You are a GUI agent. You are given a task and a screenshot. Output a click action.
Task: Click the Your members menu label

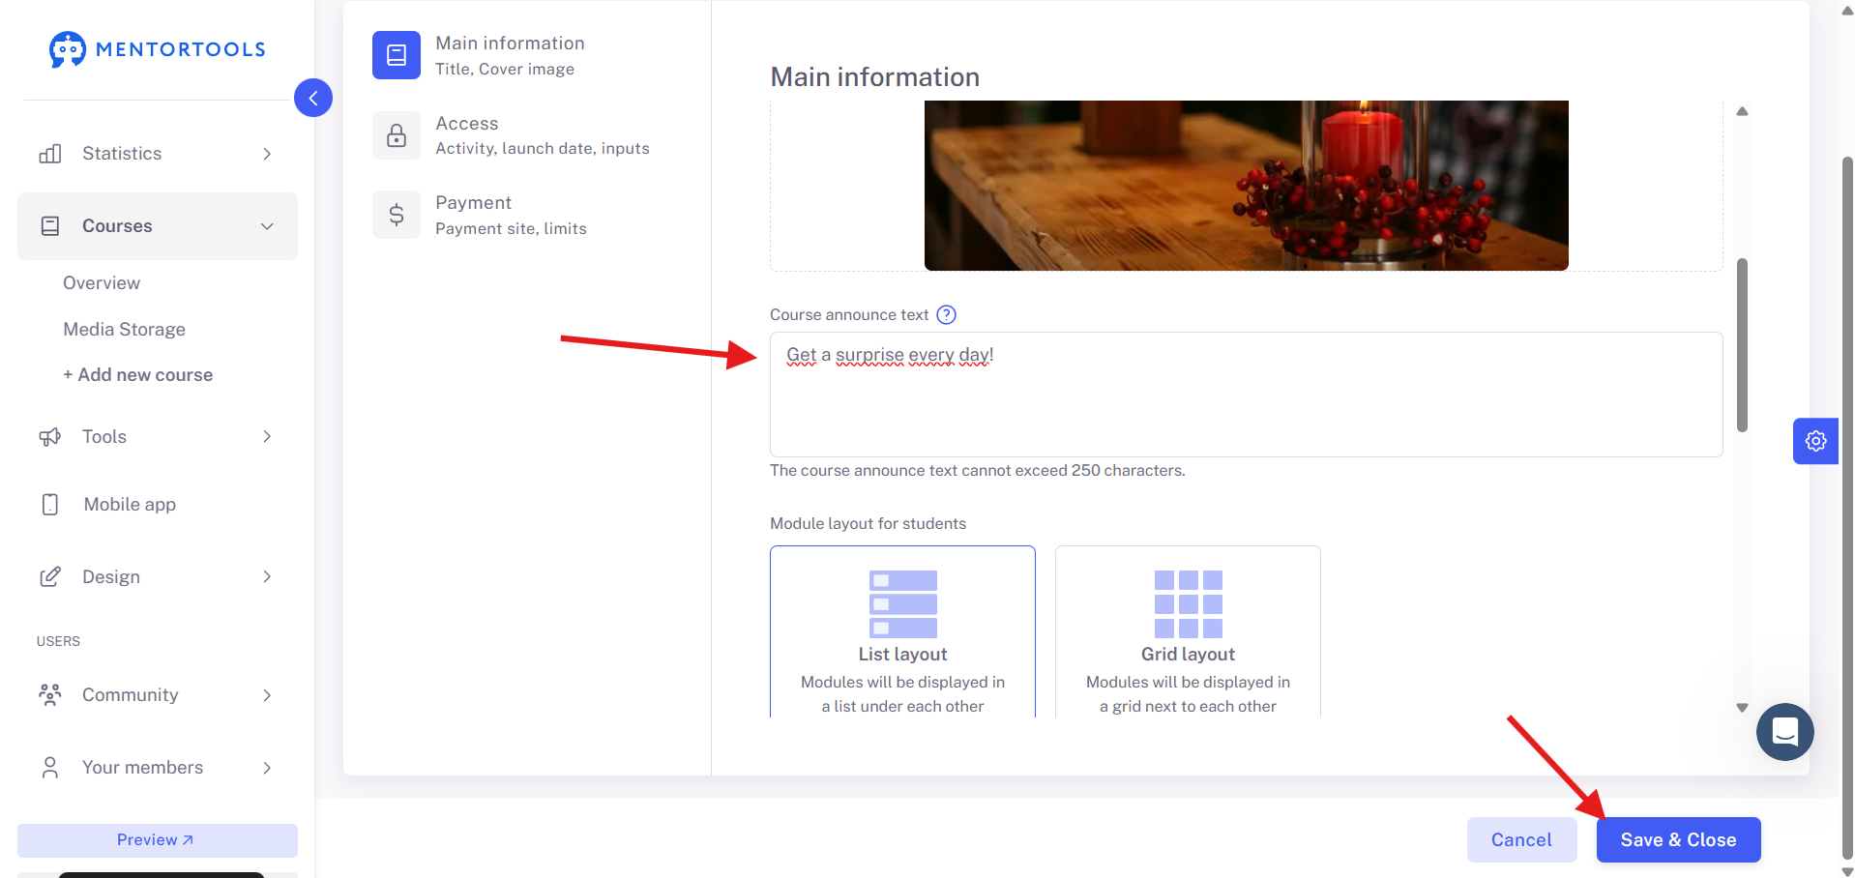tap(143, 768)
